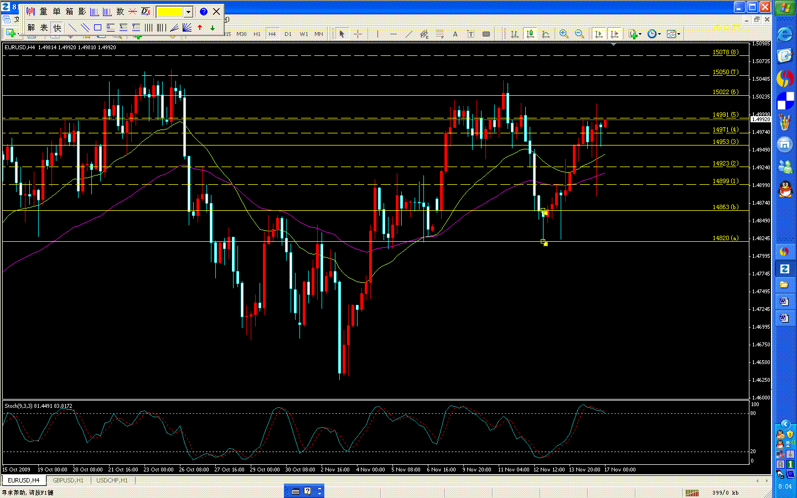Viewport: 797px width, 498px height.
Task: Open the new chart dropdown
Action: pyautogui.click(x=12, y=34)
